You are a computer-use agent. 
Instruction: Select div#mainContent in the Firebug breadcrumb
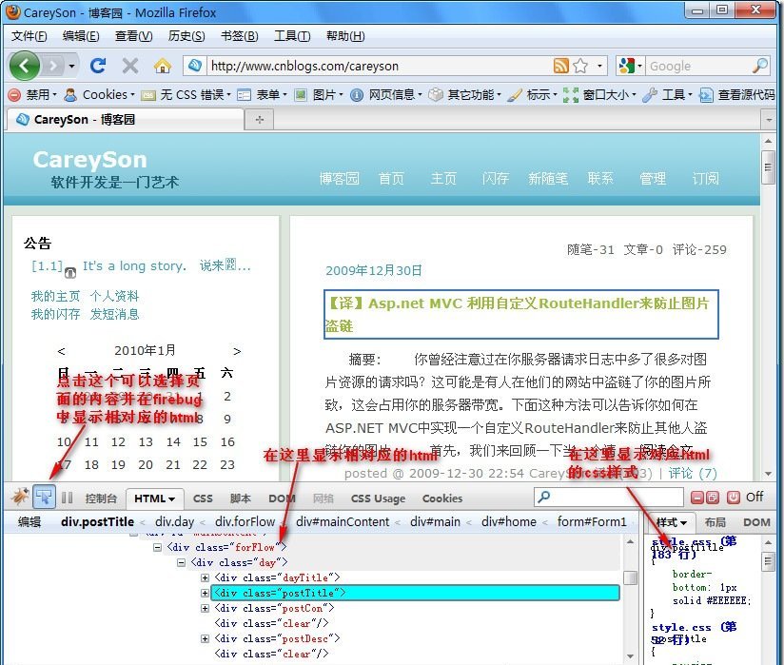tap(343, 522)
